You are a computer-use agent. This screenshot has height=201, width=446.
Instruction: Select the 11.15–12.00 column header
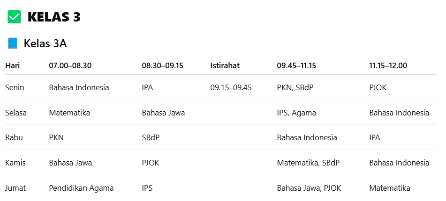(x=388, y=66)
